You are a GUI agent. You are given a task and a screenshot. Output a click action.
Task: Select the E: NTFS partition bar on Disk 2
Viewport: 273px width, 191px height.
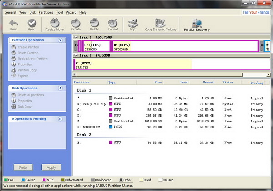tap(132, 64)
